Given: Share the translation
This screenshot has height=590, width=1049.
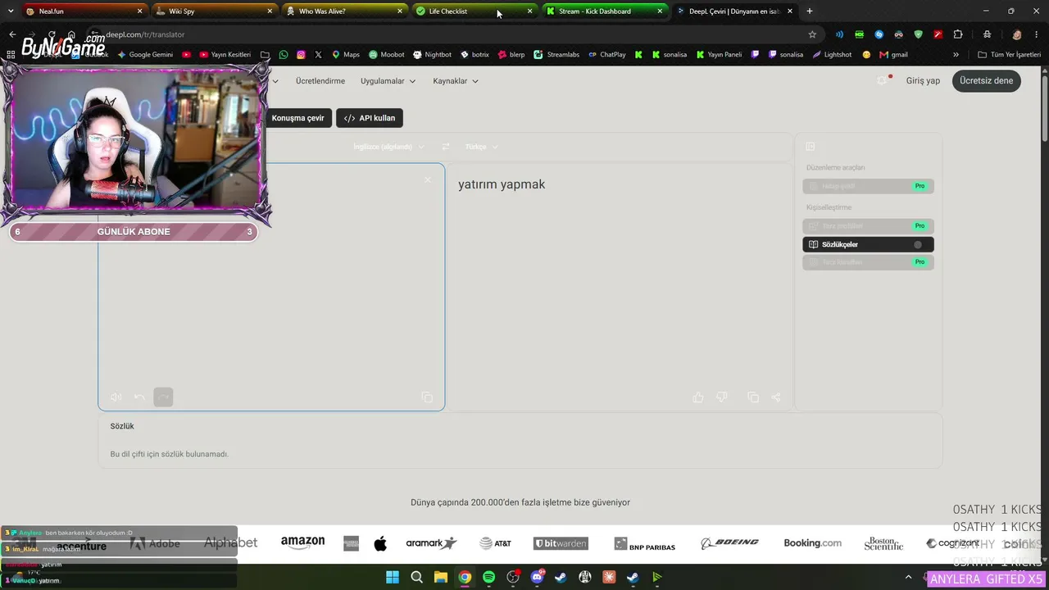Looking at the screenshot, I should point(776,397).
